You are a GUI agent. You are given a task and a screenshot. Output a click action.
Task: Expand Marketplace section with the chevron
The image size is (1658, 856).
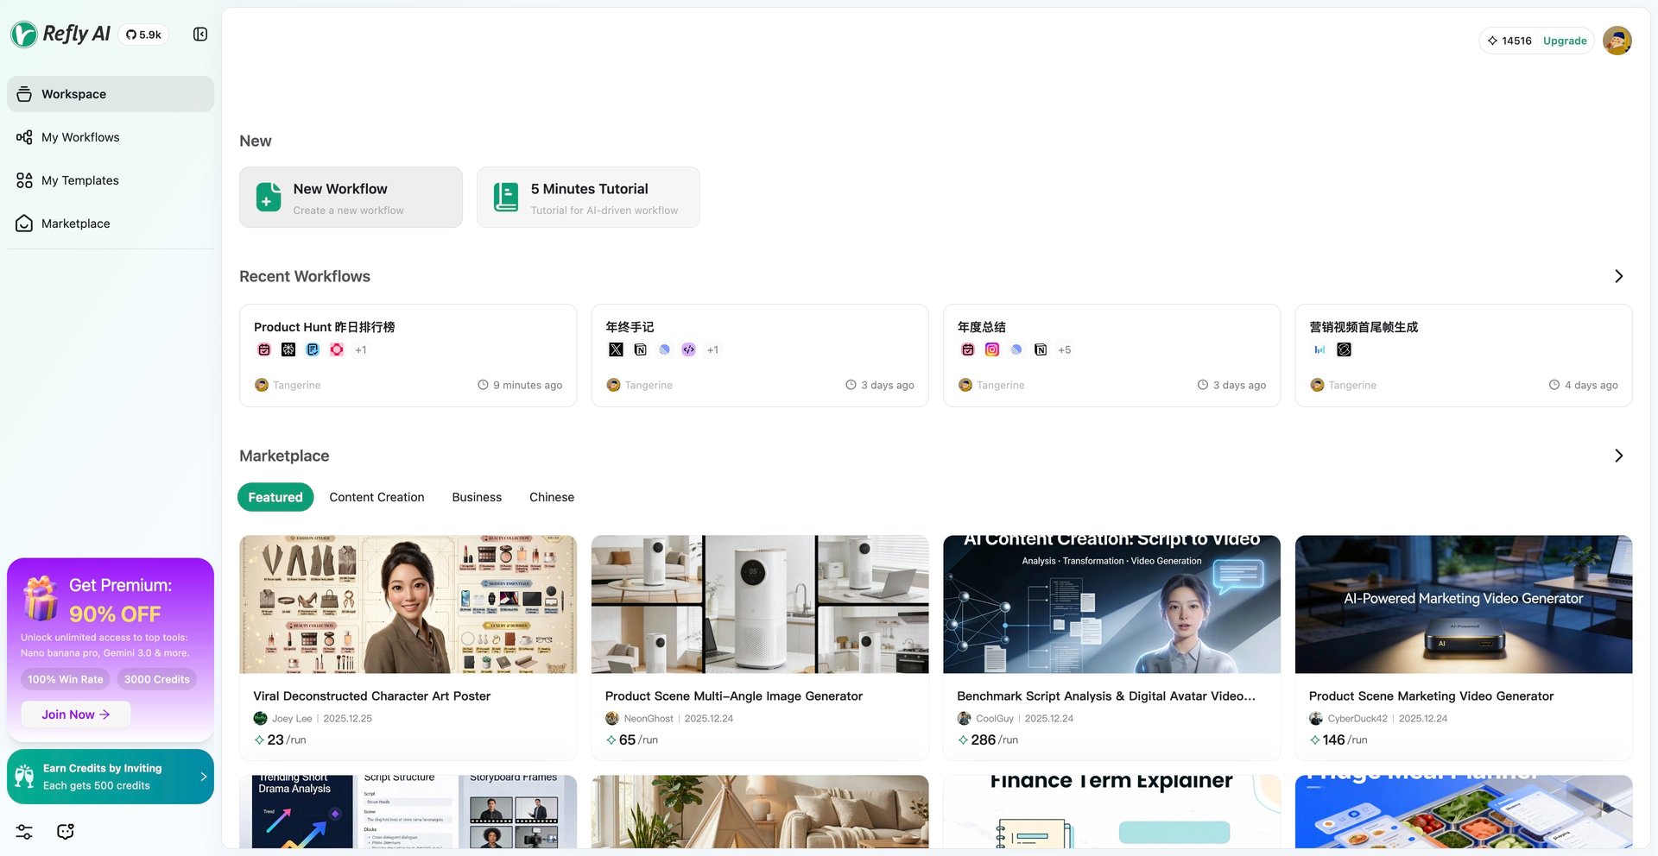pos(1618,456)
